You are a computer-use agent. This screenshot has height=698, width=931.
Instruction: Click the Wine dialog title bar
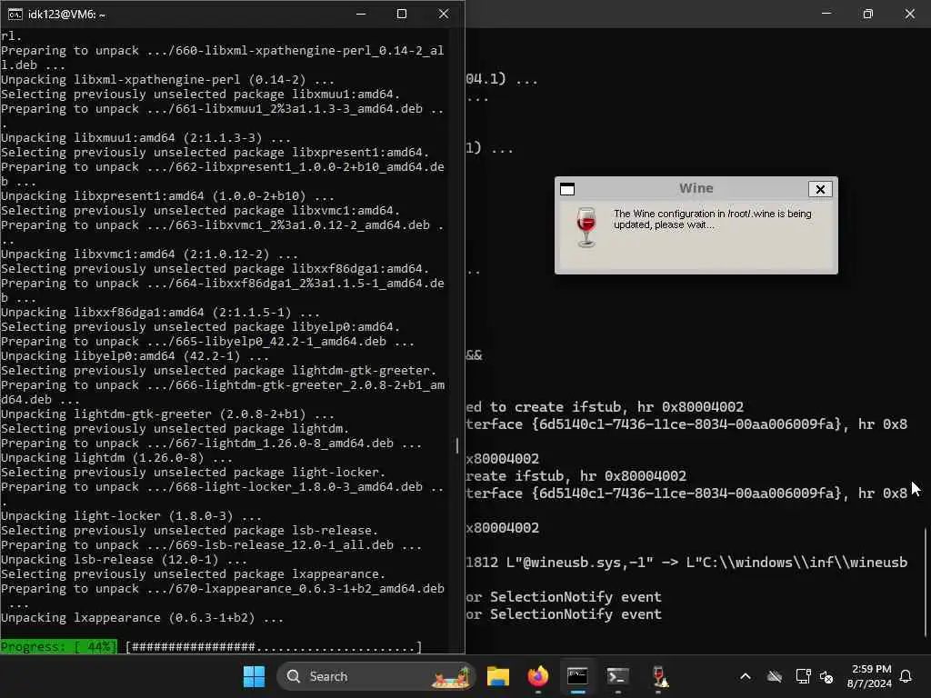(696, 189)
